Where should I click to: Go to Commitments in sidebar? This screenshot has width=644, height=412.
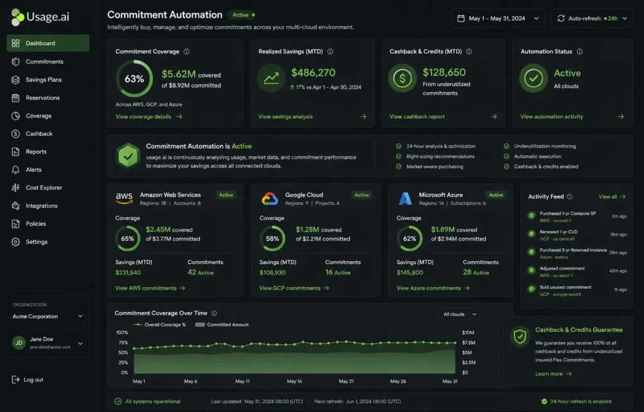coord(48,62)
